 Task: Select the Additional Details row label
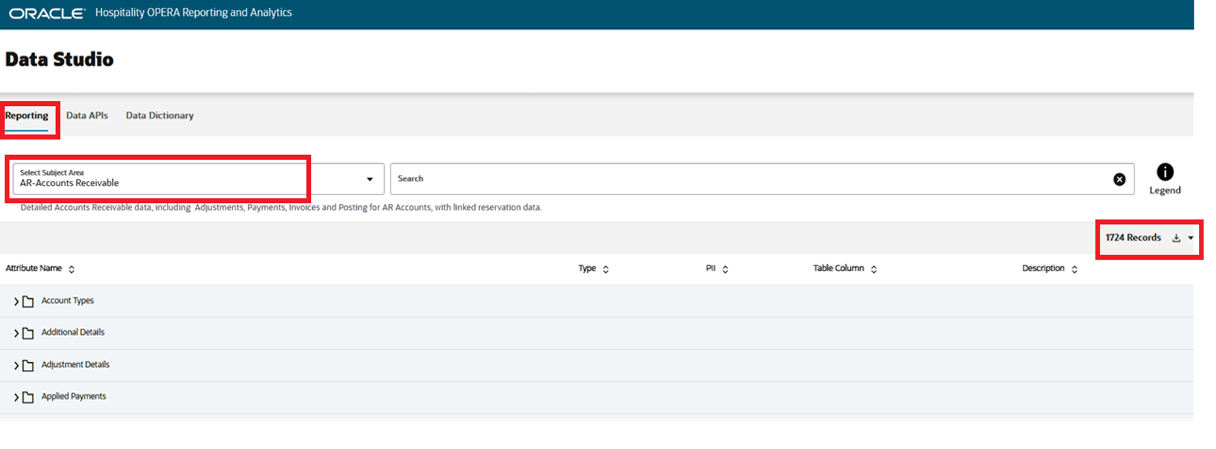pos(73,332)
